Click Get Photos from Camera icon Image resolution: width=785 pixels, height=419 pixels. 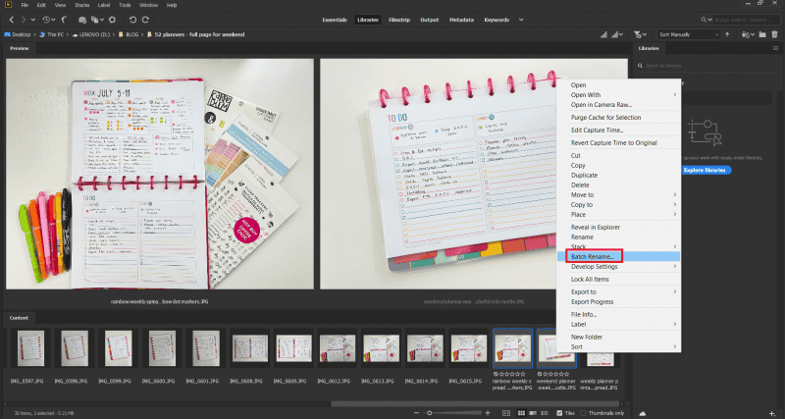click(x=82, y=20)
